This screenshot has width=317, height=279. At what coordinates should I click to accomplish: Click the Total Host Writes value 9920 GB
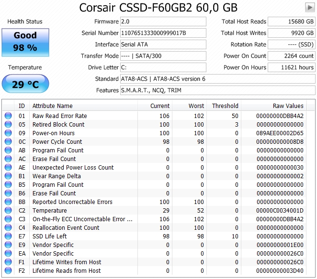pyautogui.click(x=292, y=33)
